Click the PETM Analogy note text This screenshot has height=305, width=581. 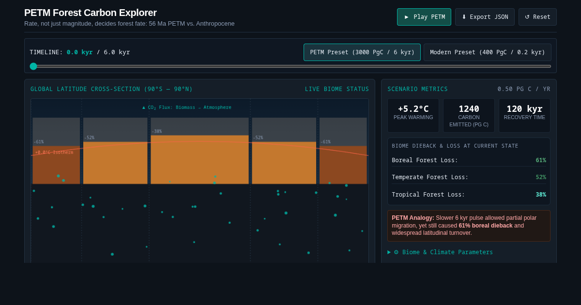[469, 226]
